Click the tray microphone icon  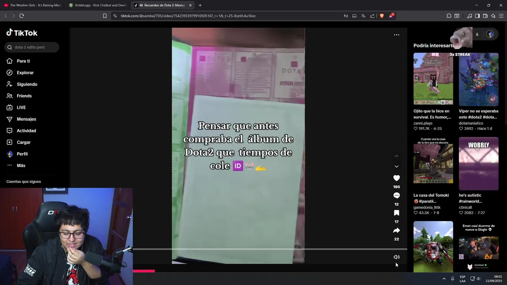(453, 279)
